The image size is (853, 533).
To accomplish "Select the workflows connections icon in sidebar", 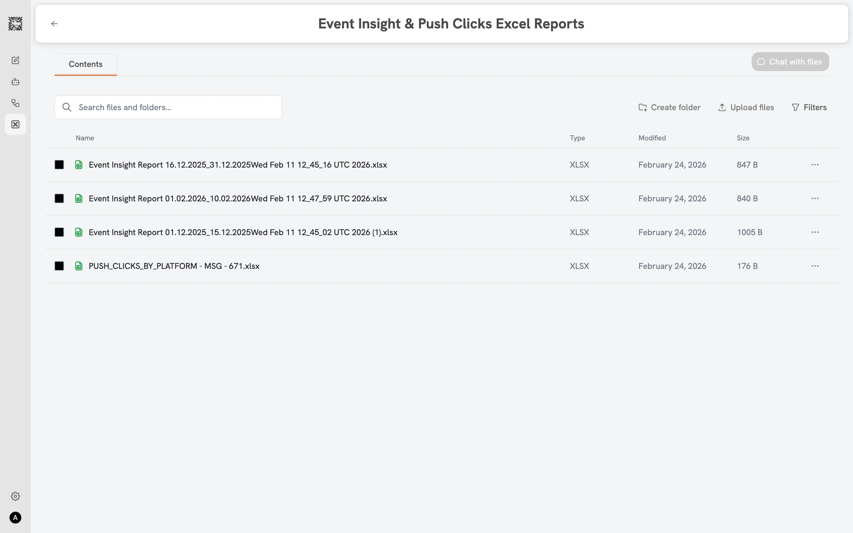I will 15,103.
